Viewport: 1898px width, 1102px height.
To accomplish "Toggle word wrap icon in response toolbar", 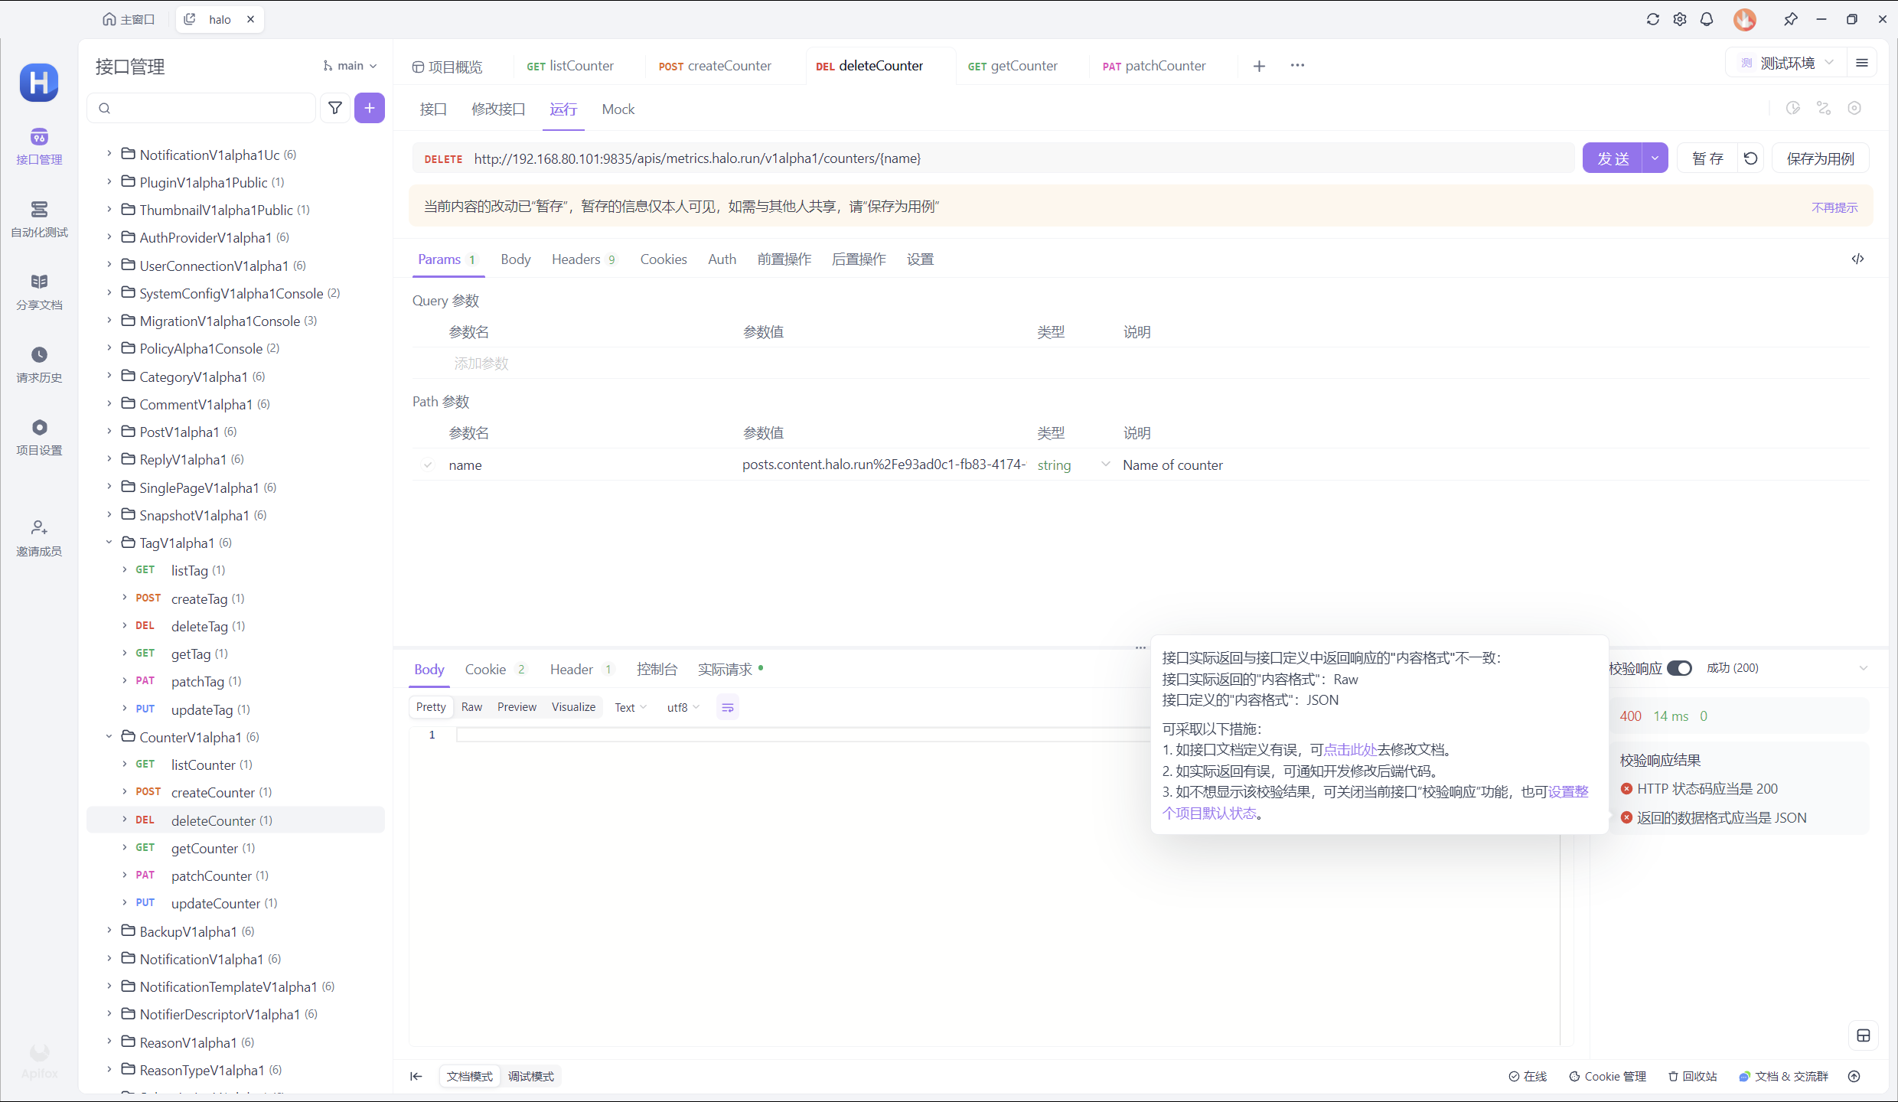I will 727,708.
